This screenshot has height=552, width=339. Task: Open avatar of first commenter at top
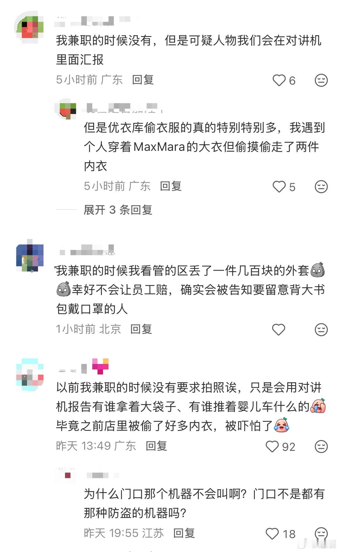pyautogui.click(x=29, y=27)
